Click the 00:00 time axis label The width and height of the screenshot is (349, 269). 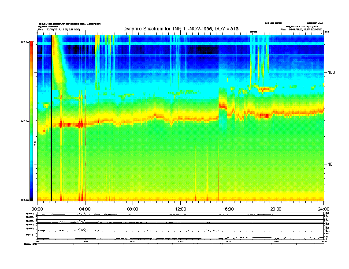(37, 209)
